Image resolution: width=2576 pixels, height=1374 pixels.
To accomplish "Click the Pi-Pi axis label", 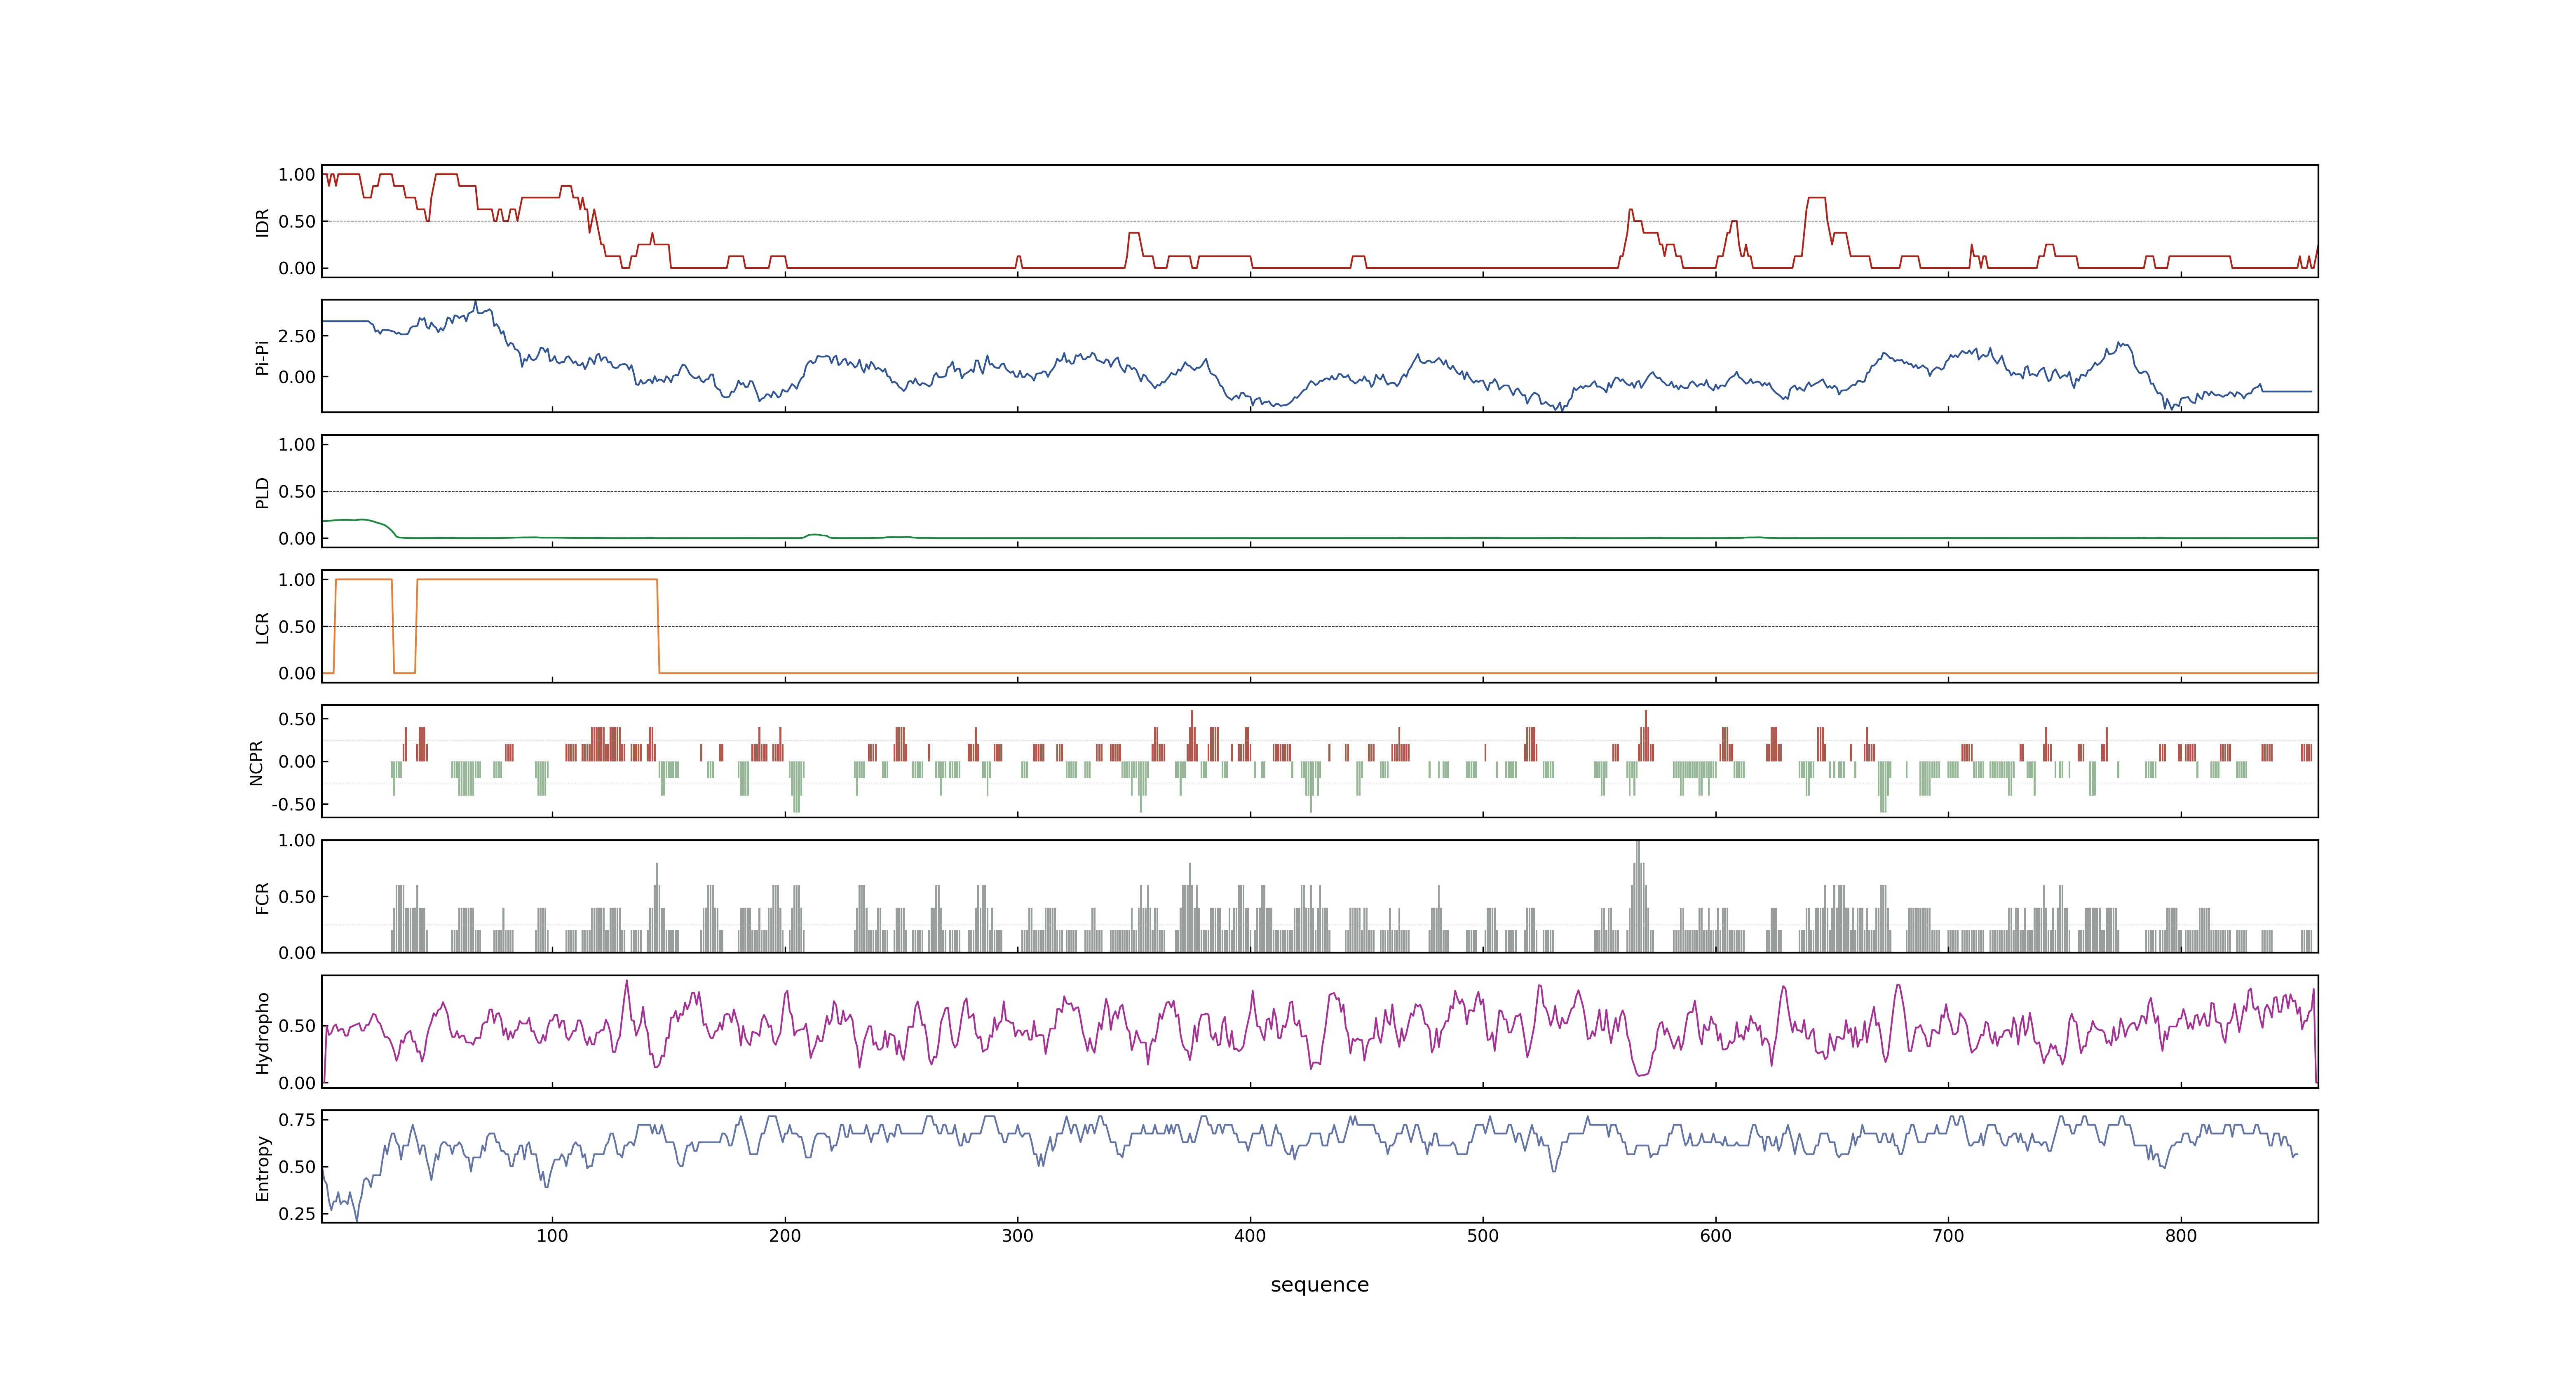I will [263, 357].
